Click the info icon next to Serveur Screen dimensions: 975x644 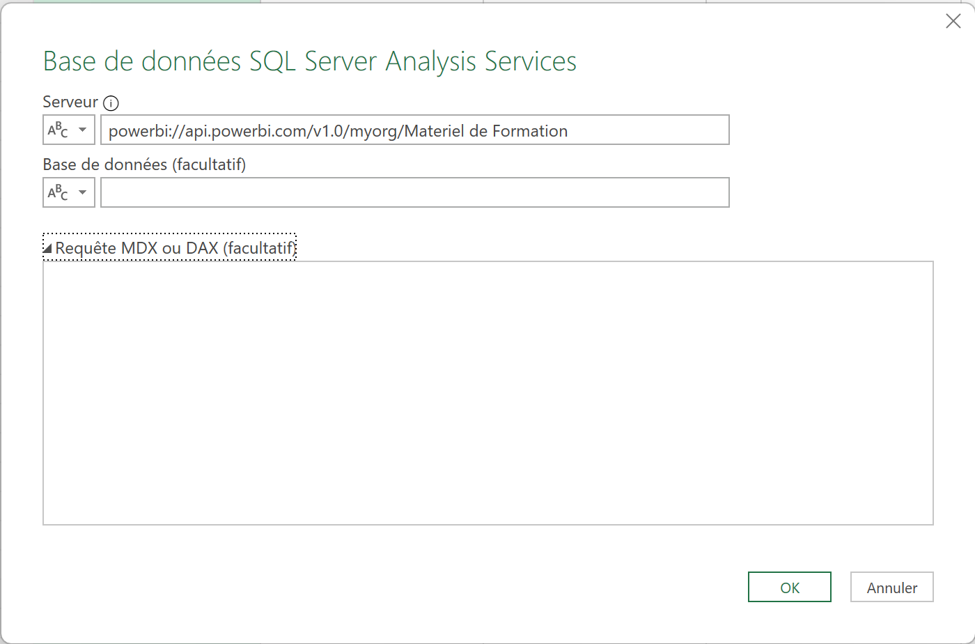point(111,103)
